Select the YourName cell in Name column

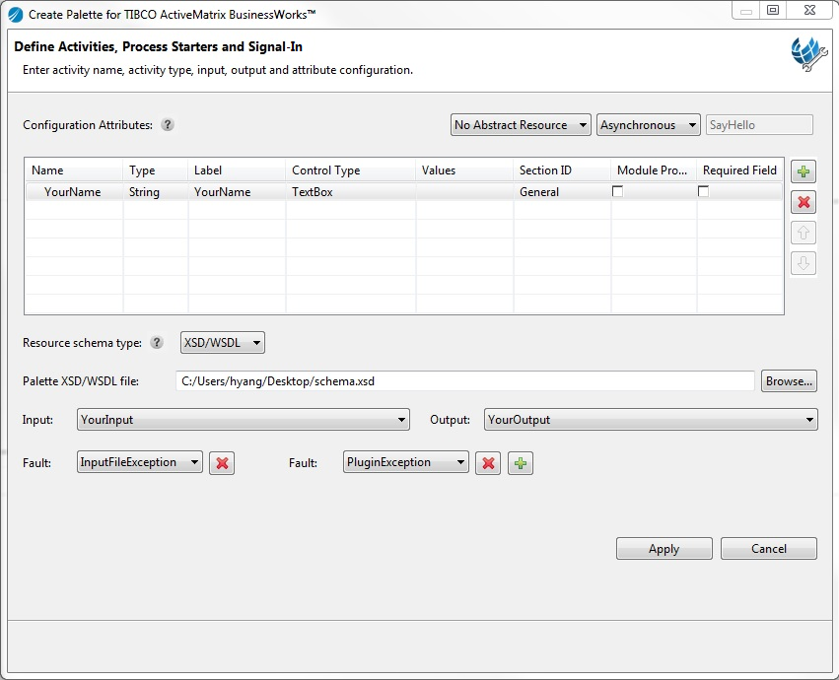click(74, 192)
